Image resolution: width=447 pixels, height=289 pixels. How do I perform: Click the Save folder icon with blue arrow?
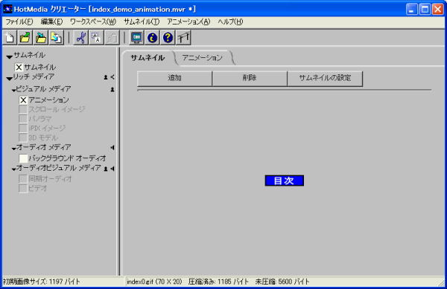tap(41, 37)
